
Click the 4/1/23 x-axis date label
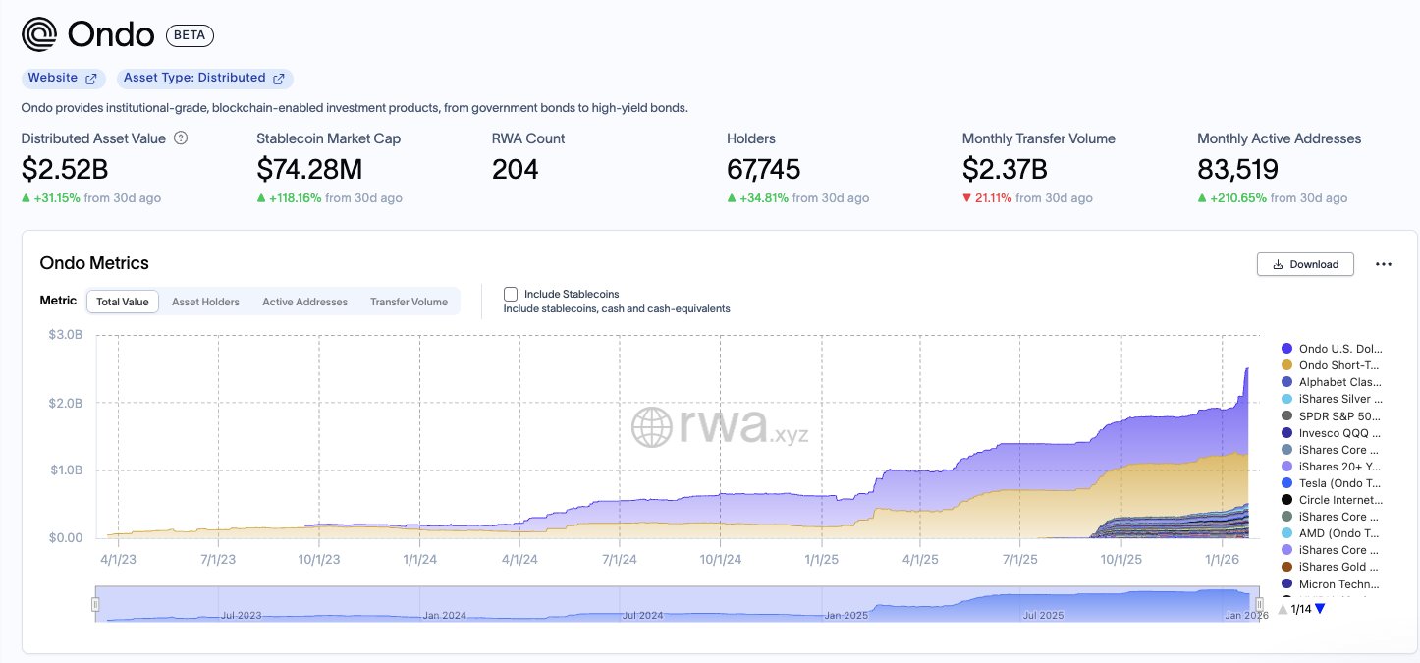coord(118,558)
